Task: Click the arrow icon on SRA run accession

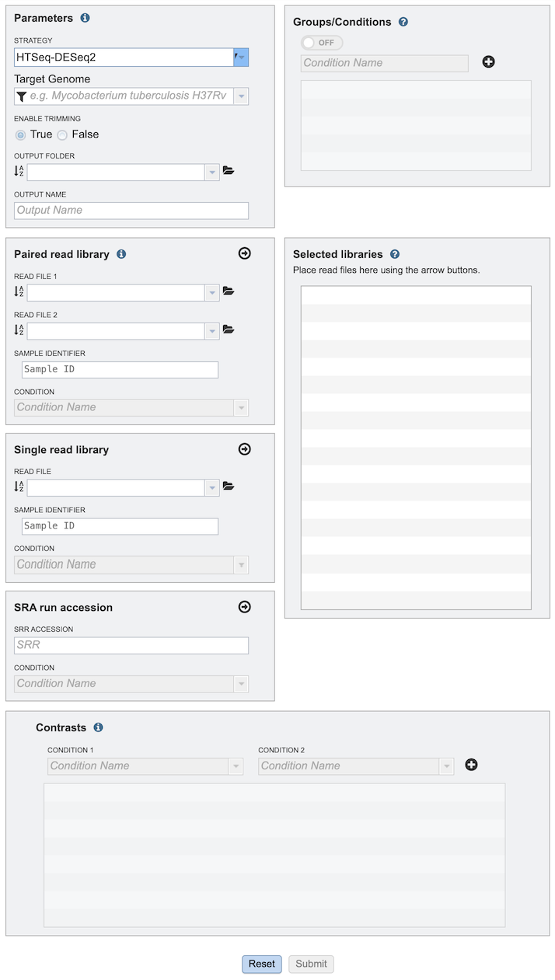Action: tap(244, 606)
